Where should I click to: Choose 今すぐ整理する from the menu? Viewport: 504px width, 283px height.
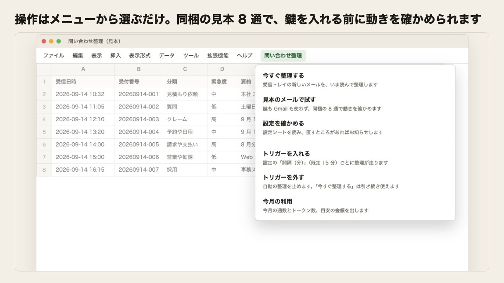355,80
